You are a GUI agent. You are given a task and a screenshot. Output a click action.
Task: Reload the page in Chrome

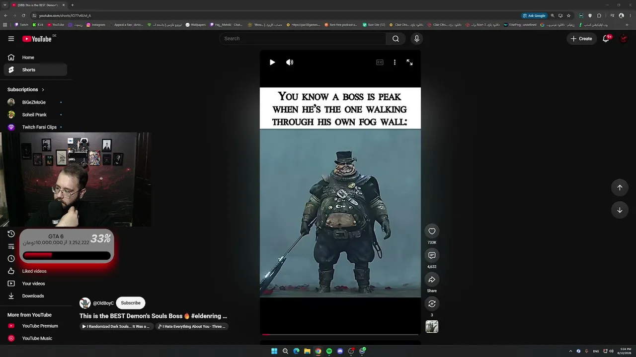tap(23, 15)
